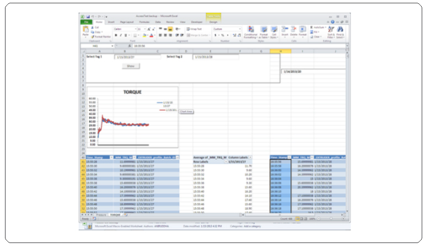Click the Accounting dollar format icon
The image size is (425, 248).
(x=215, y=35)
